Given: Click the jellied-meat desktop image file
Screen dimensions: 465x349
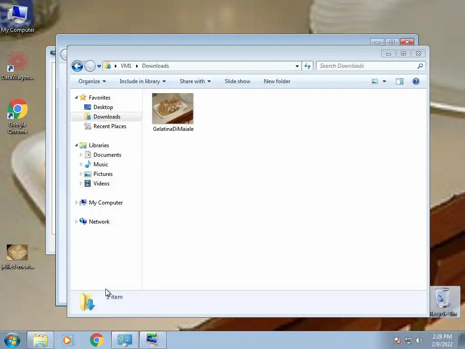Looking at the screenshot, I should 18,257.
